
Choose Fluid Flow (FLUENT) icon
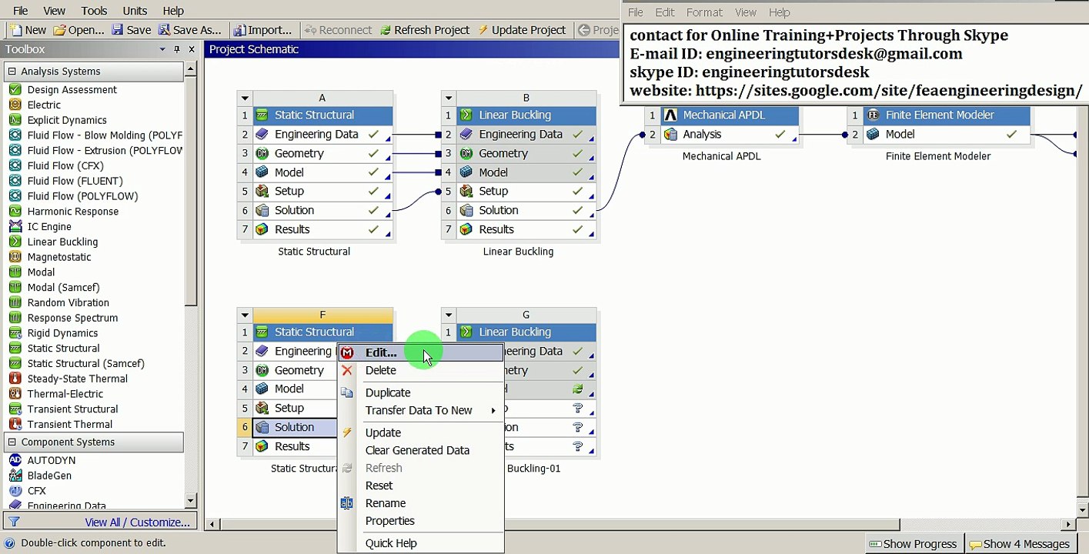pos(15,181)
